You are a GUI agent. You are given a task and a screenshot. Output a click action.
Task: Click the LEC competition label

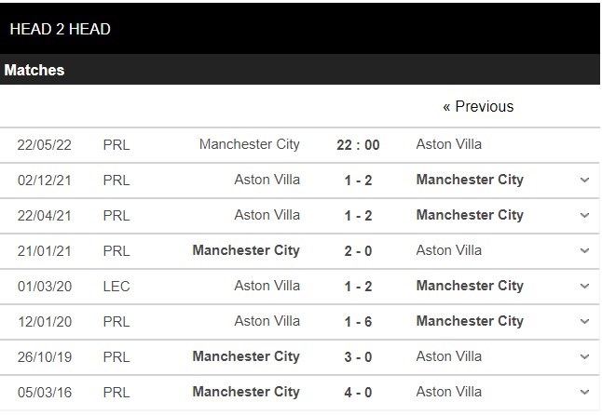pos(116,286)
